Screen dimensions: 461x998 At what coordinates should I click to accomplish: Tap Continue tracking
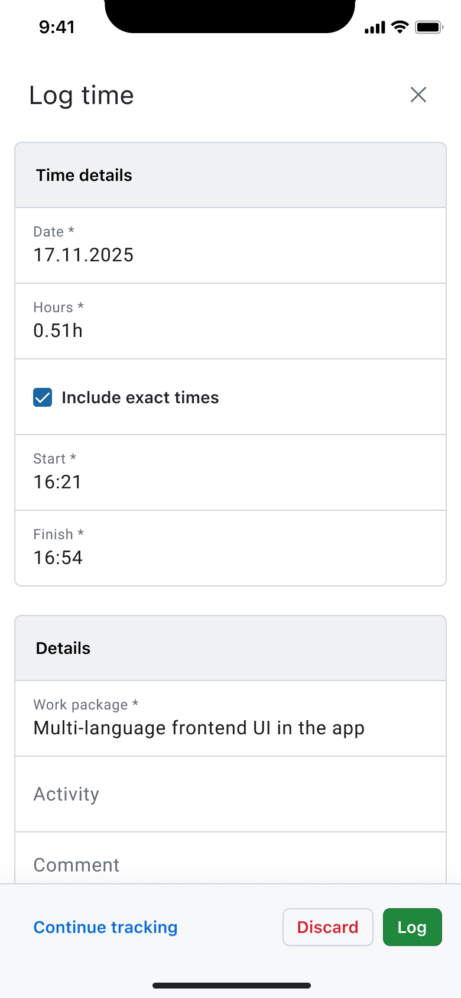105,927
